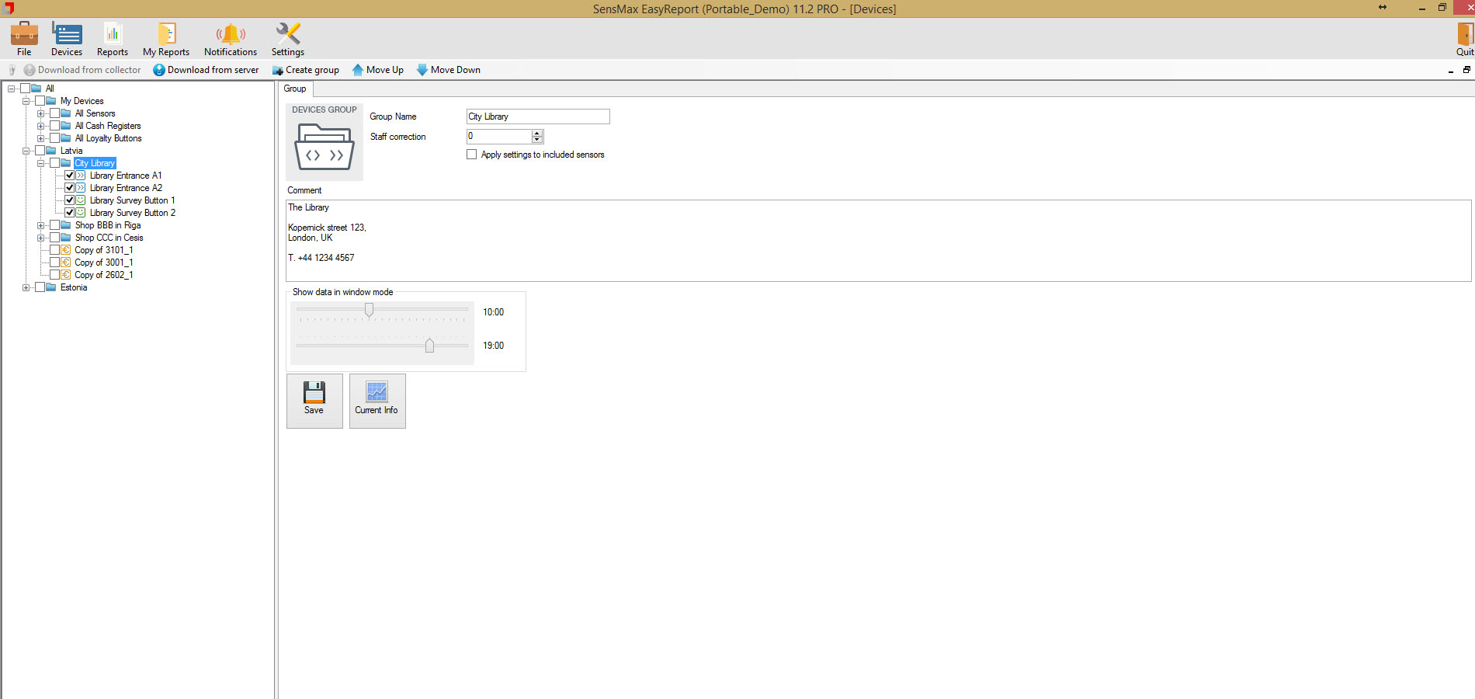This screenshot has height=699, width=1475.
Task: Click the Copy of 3001_1 euro icon
Action: (66, 263)
